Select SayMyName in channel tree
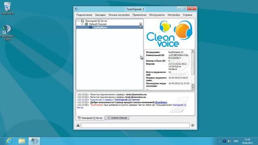The width and height of the screenshot is (258, 145). [x=100, y=27]
